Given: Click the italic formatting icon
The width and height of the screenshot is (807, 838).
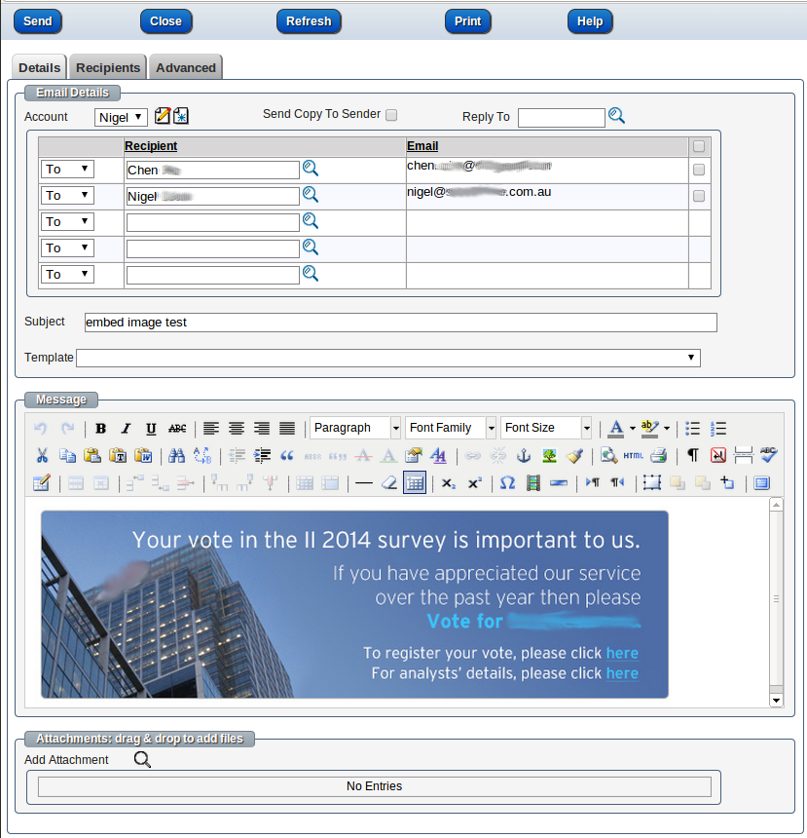Looking at the screenshot, I should [x=126, y=429].
